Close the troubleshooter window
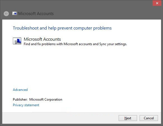Viewport: 163px width, 126px height. (157, 3)
